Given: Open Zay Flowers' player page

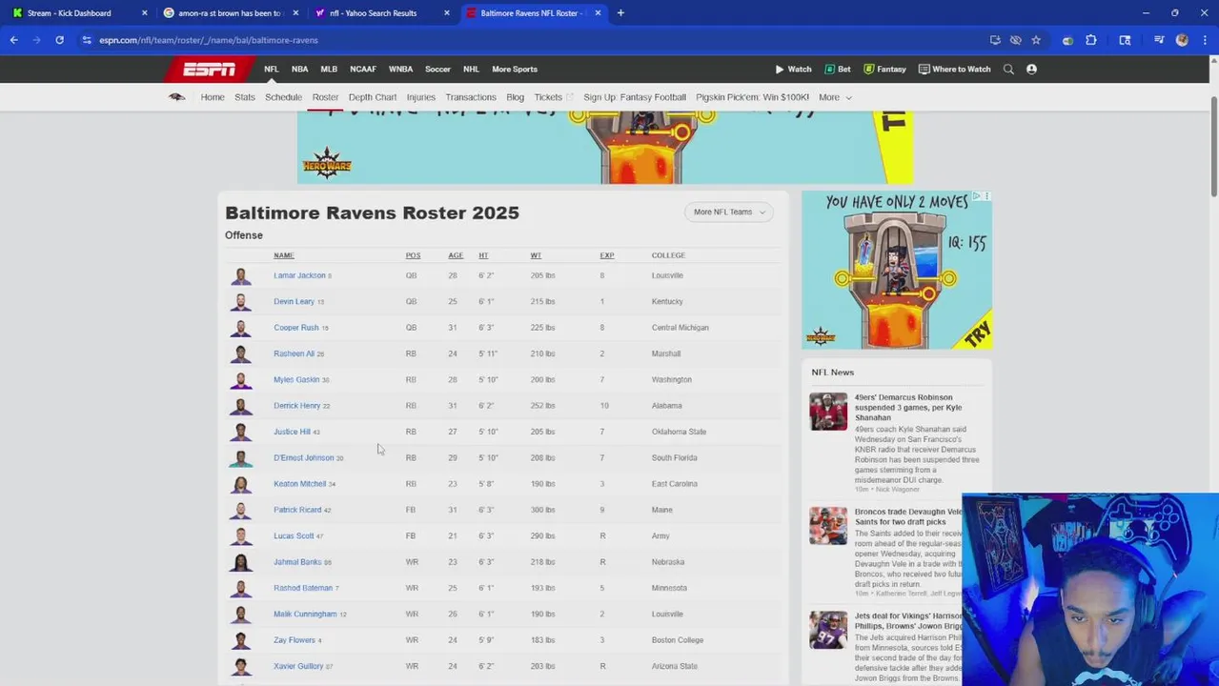Looking at the screenshot, I should pos(295,640).
